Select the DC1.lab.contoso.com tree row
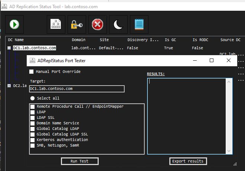Screen dimensions: 245x171 35,48
